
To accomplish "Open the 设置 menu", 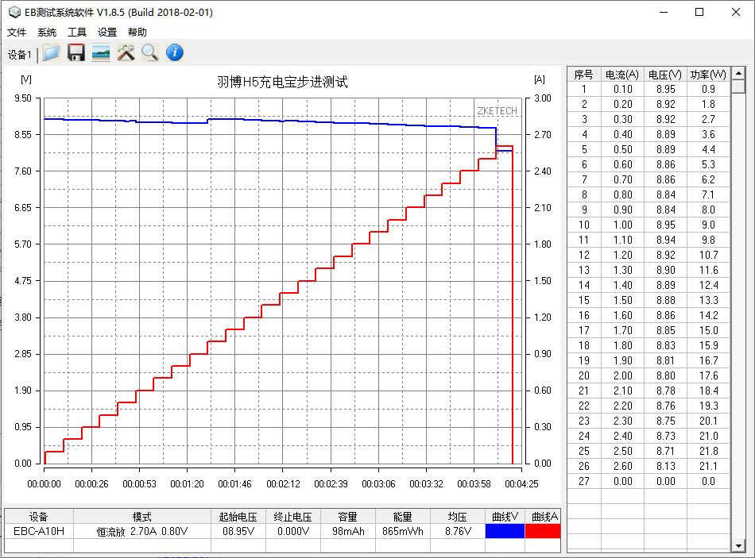I will click(107, 33).
